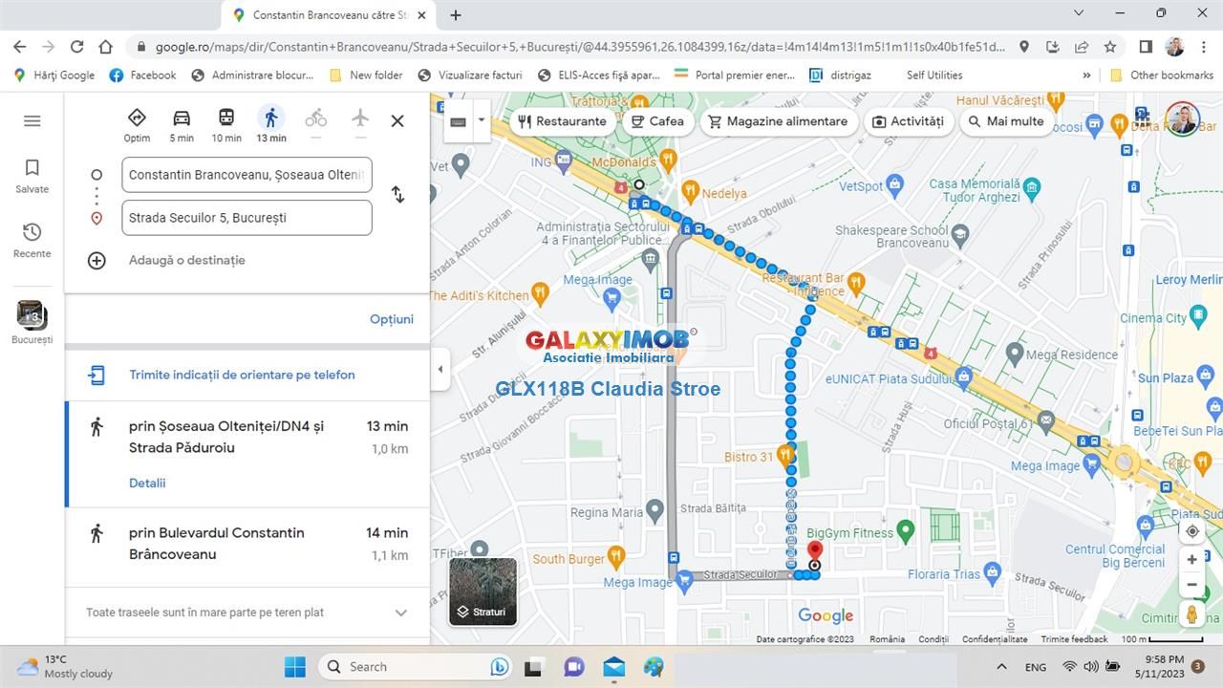Filter map by Restaurante
This screenshot has height=688, width=1223.
[x=562, y=121]
